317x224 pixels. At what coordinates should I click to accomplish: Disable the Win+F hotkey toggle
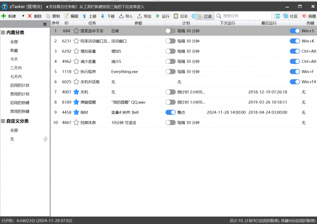(295, 71)
